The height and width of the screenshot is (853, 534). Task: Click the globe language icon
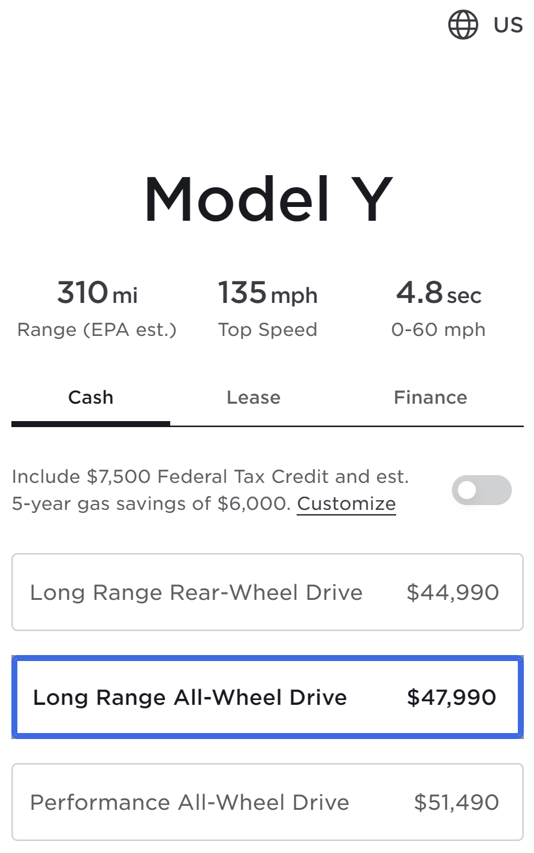click(x=463, y=25)
